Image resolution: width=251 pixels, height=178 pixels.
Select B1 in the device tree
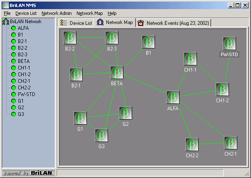coord(20,35)
